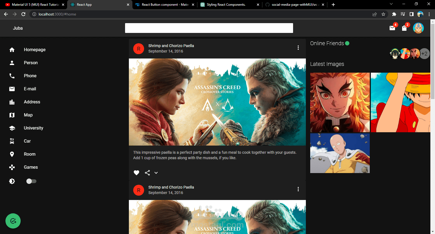Expand the first post's chevron details
The width and height of the screenshot is (435, 234).
click(156, 173)
